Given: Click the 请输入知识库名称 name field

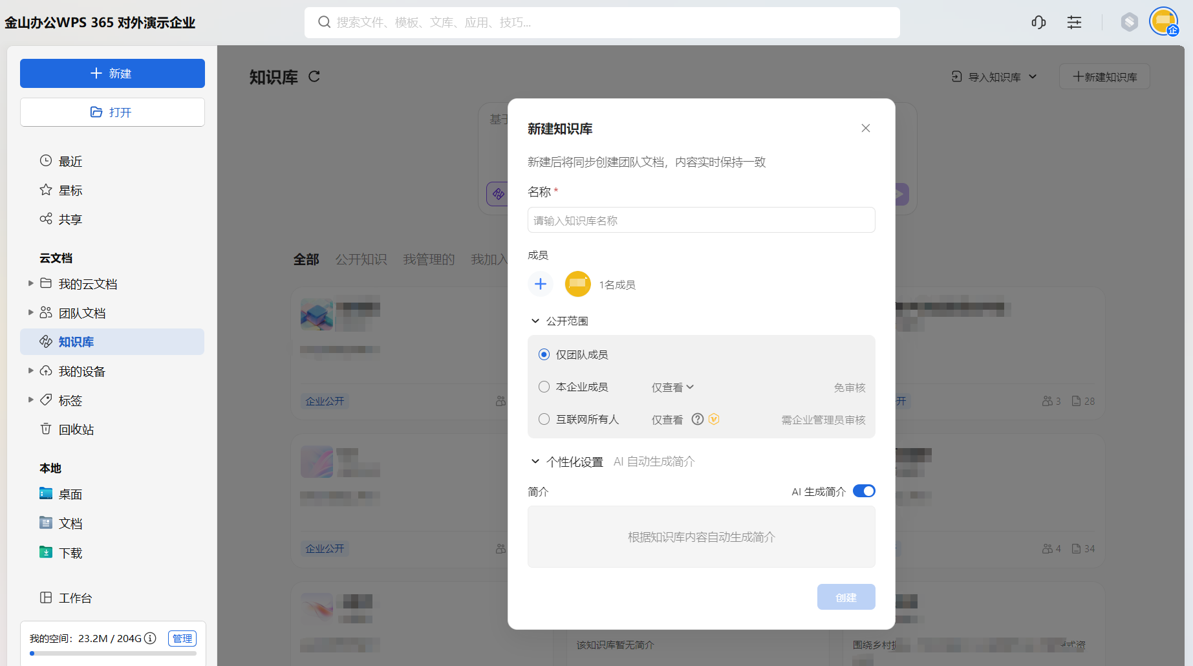Looking at the screenshot, I should pos(702,220).
